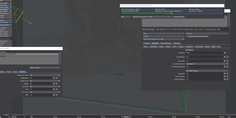Screen dimensions: 236x118
Task: Click the E envelope button for Fuel Diffusion
Action: pos(227,57)
